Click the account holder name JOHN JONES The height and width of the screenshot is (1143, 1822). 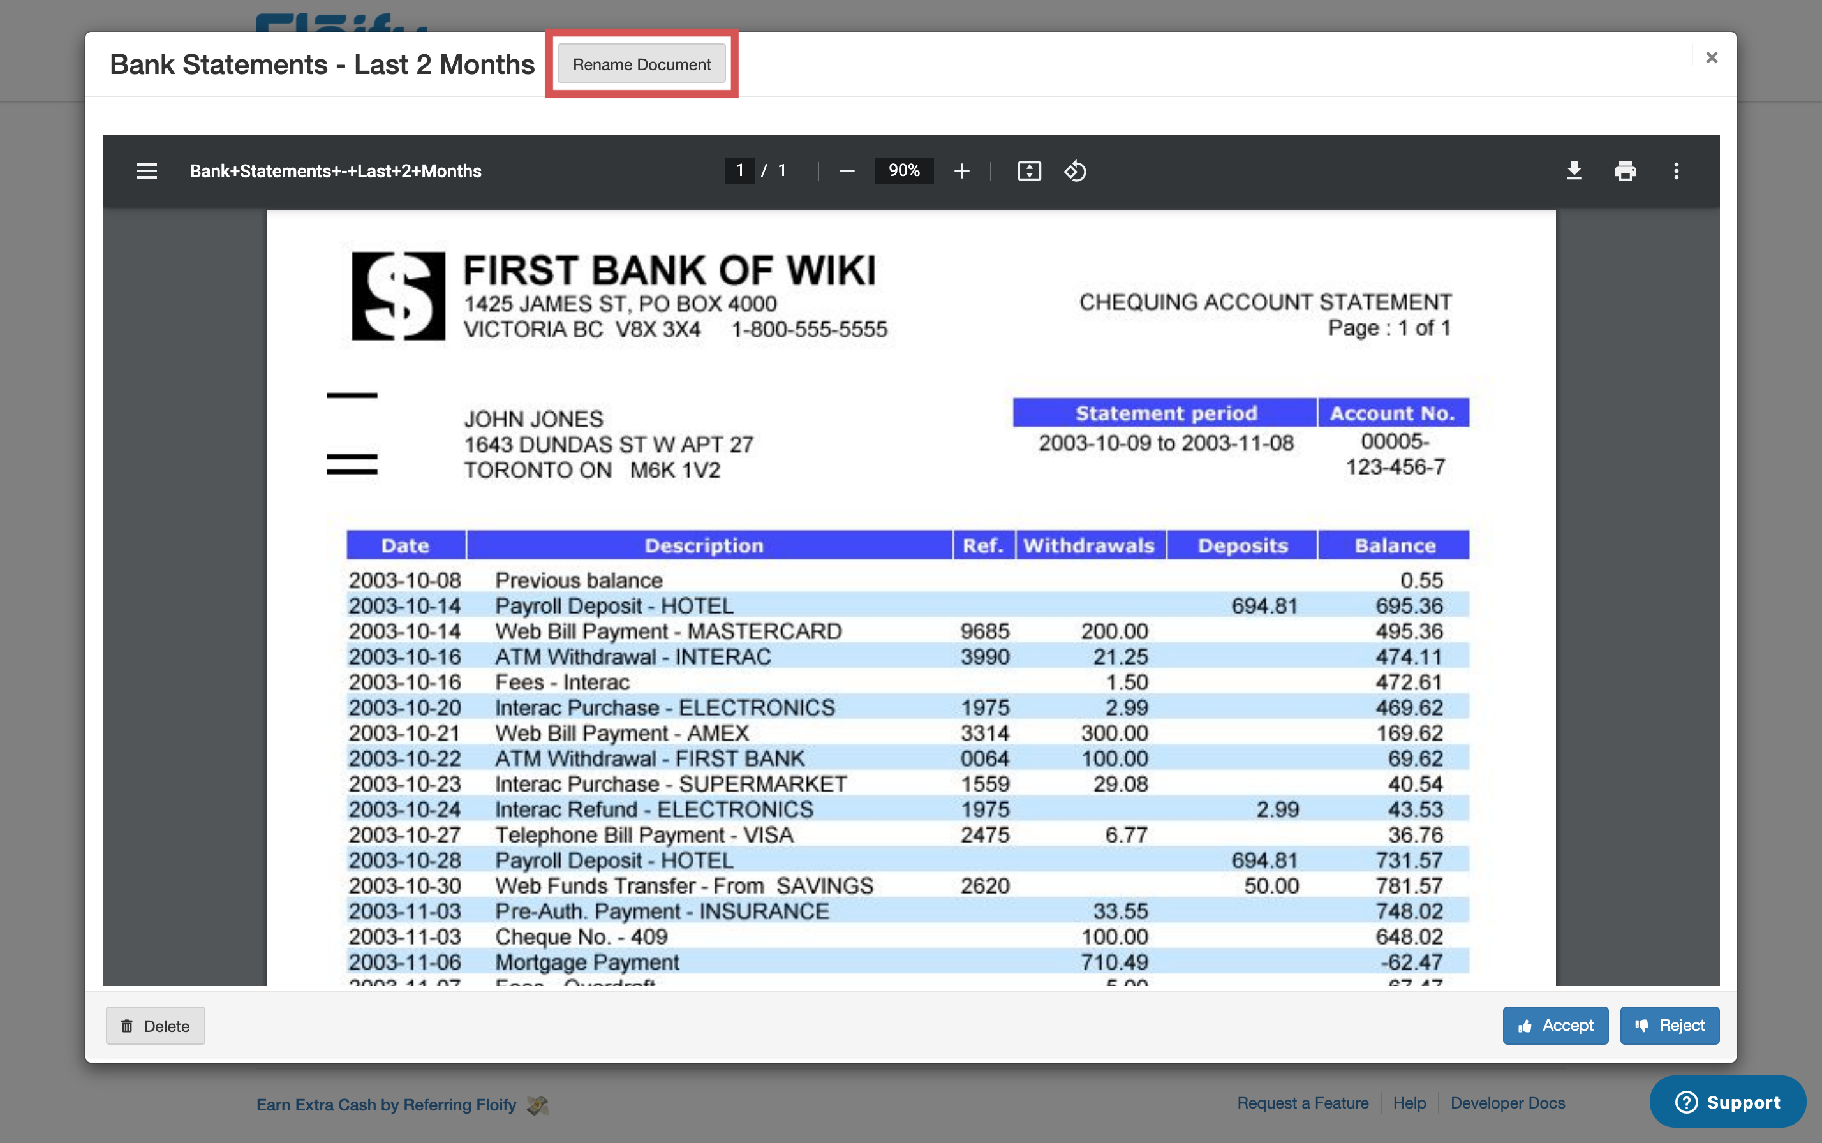pos(534,419)
